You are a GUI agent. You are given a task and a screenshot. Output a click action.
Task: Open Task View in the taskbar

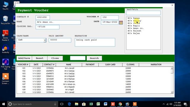[62, 104]
